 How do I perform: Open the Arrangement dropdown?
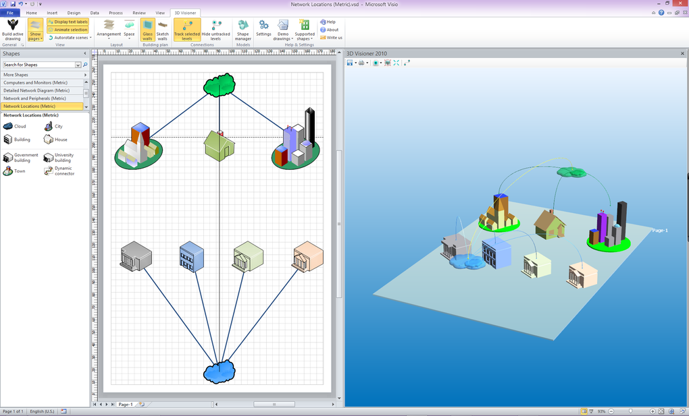[109, 30]
